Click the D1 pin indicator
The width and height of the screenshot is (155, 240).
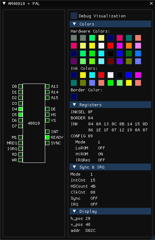tap(20, 92)
